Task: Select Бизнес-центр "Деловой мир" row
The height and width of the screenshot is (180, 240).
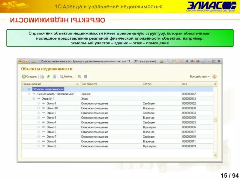Action: pyautogui.click(x=117, y=94)
